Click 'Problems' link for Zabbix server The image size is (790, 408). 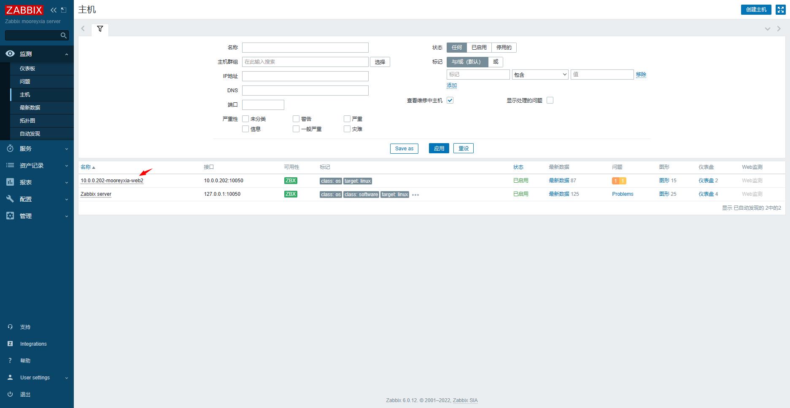coord(623,194)
